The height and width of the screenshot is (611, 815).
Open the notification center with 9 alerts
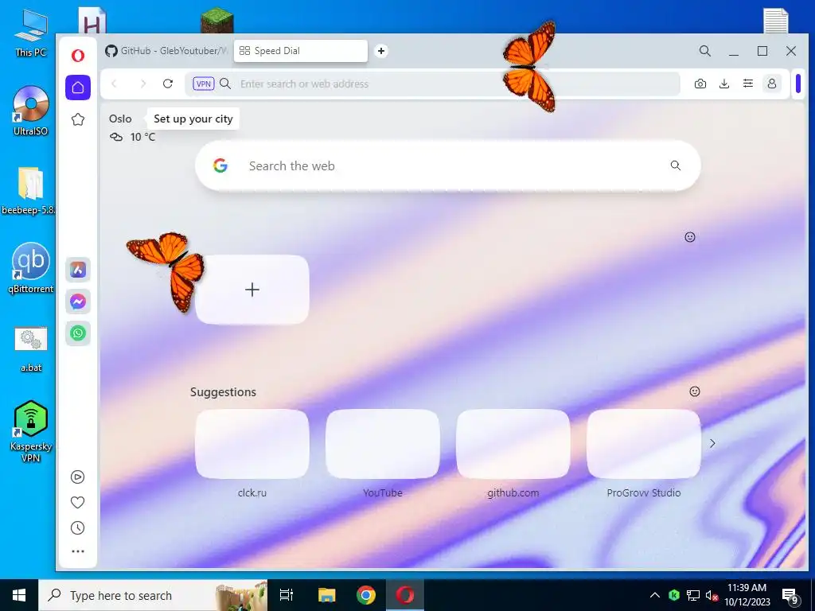pos(790,595)
